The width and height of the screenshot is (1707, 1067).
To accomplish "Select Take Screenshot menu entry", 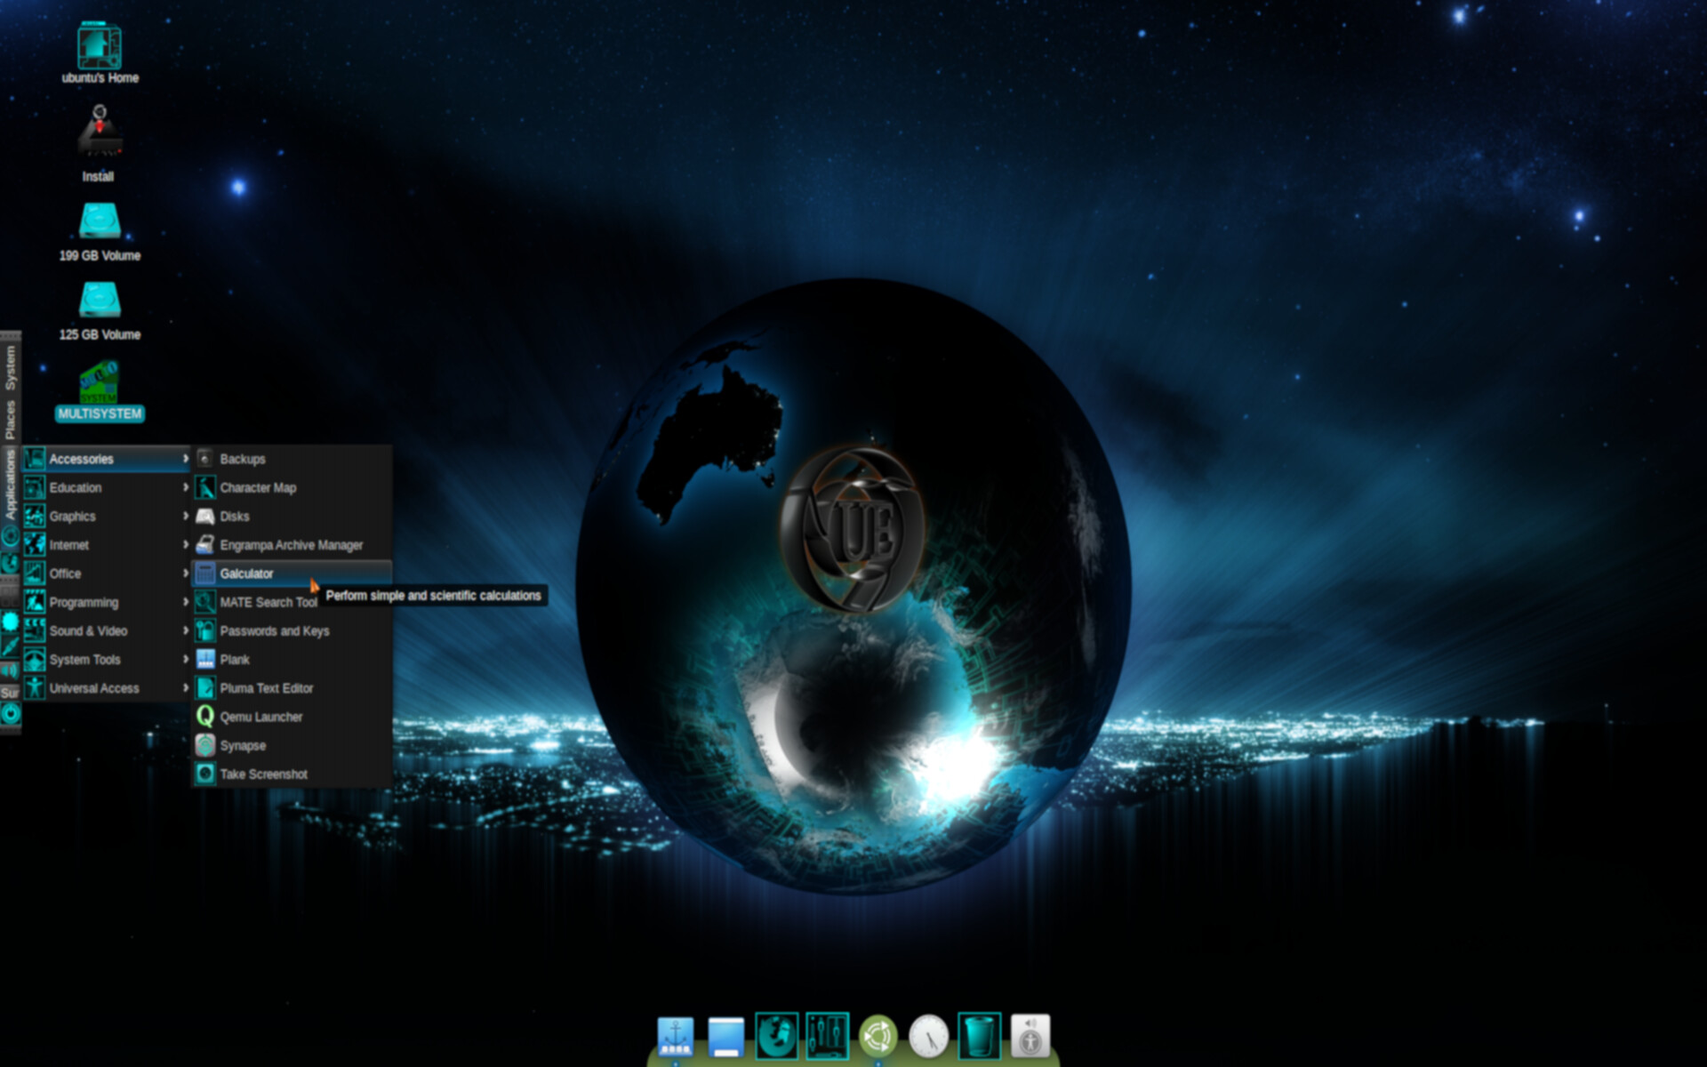I will (263, 774).
